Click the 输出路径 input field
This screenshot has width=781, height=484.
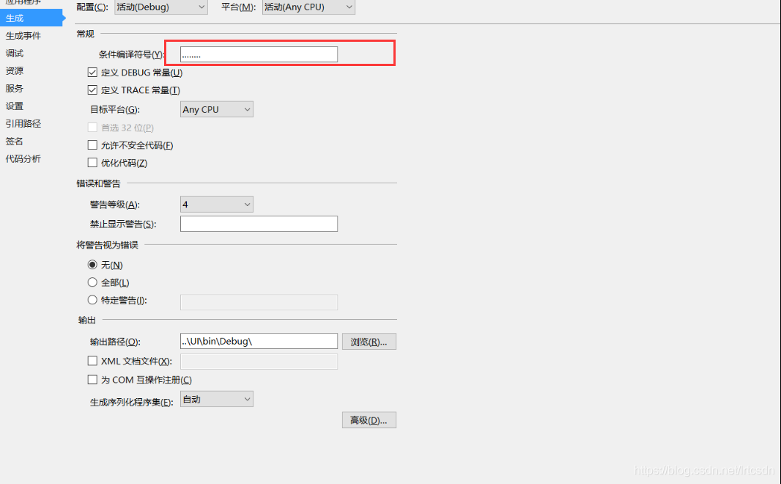pyautogui.click(x=259, y=341)
